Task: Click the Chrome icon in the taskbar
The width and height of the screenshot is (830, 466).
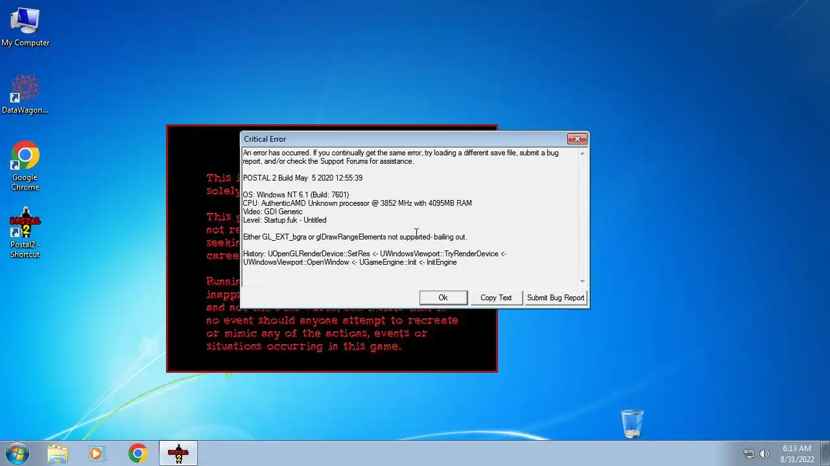Action: (x=137, y=453)
